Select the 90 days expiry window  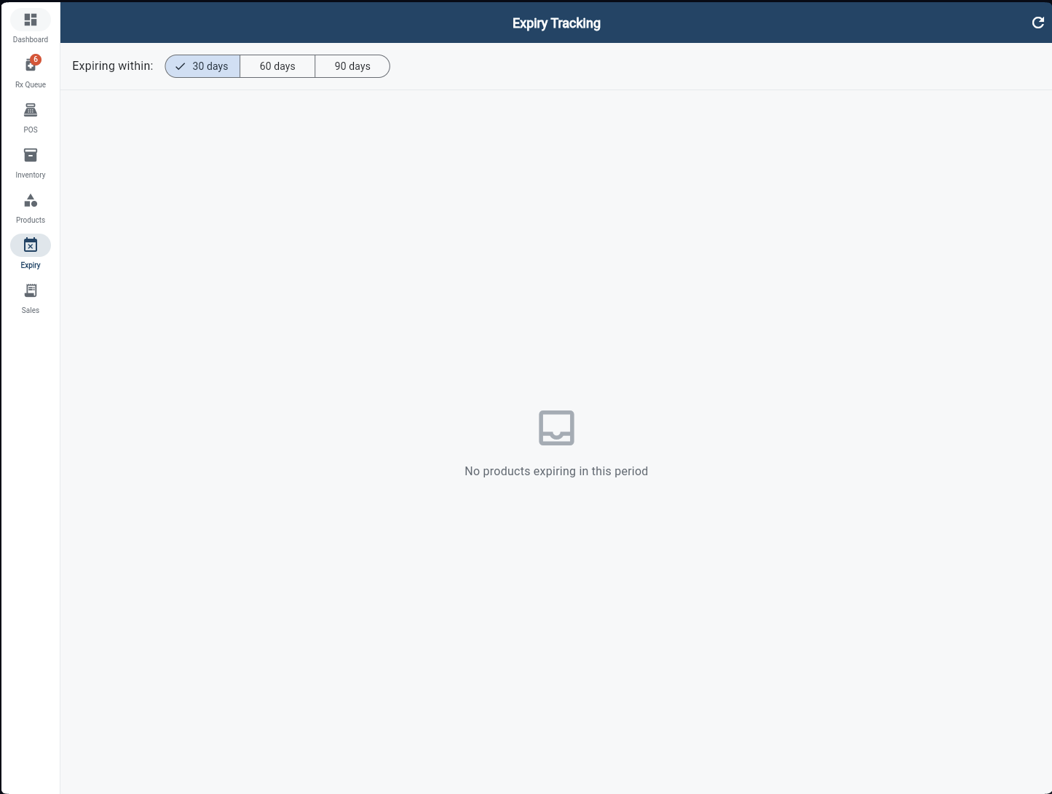(352, 66)
